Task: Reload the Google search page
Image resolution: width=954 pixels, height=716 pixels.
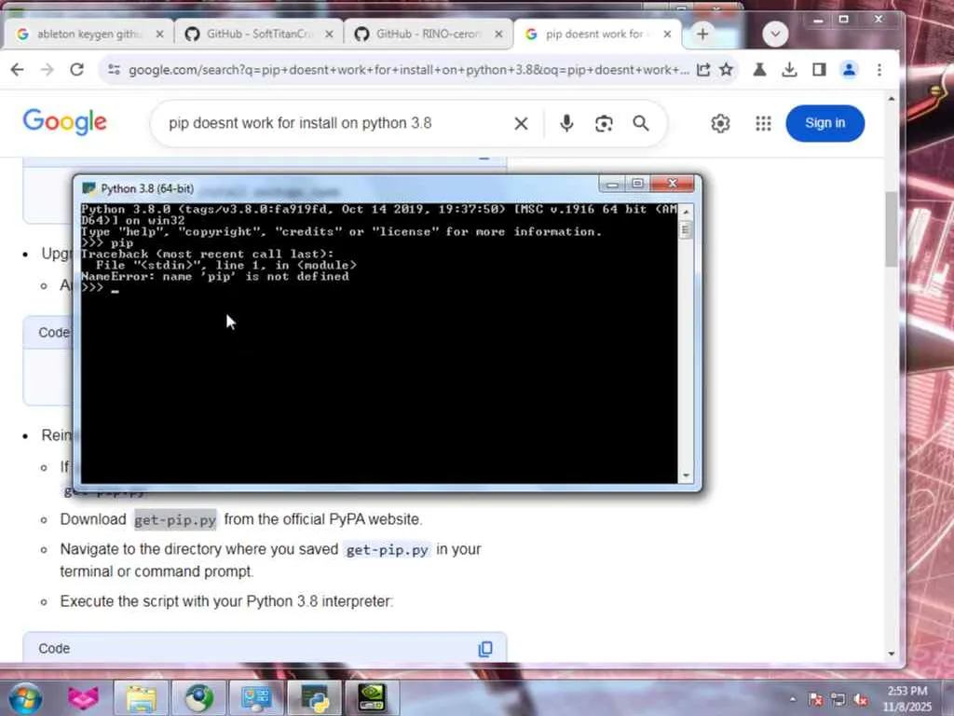Action: pyautogui.click(x=76, y=70)
